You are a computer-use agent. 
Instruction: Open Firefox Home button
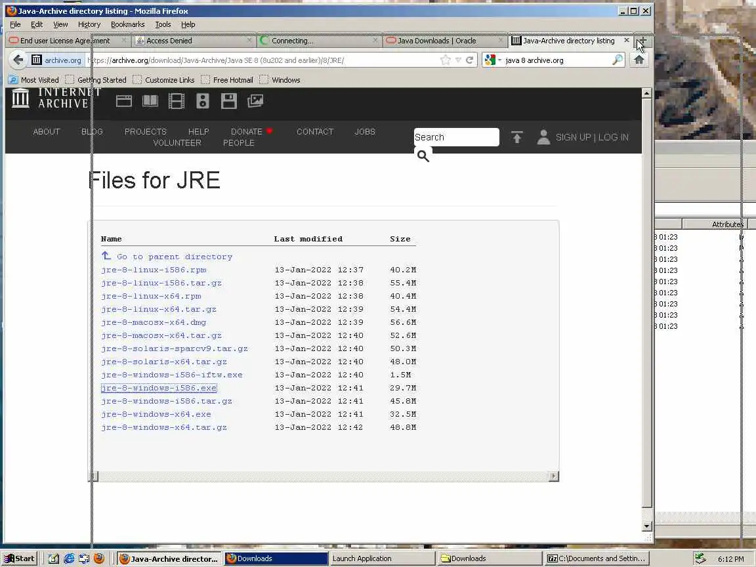639,60
